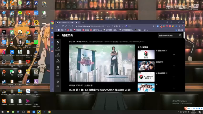Select OBS Studio desktop icon
Screen dimensions: 203x114
coord(4,63)
